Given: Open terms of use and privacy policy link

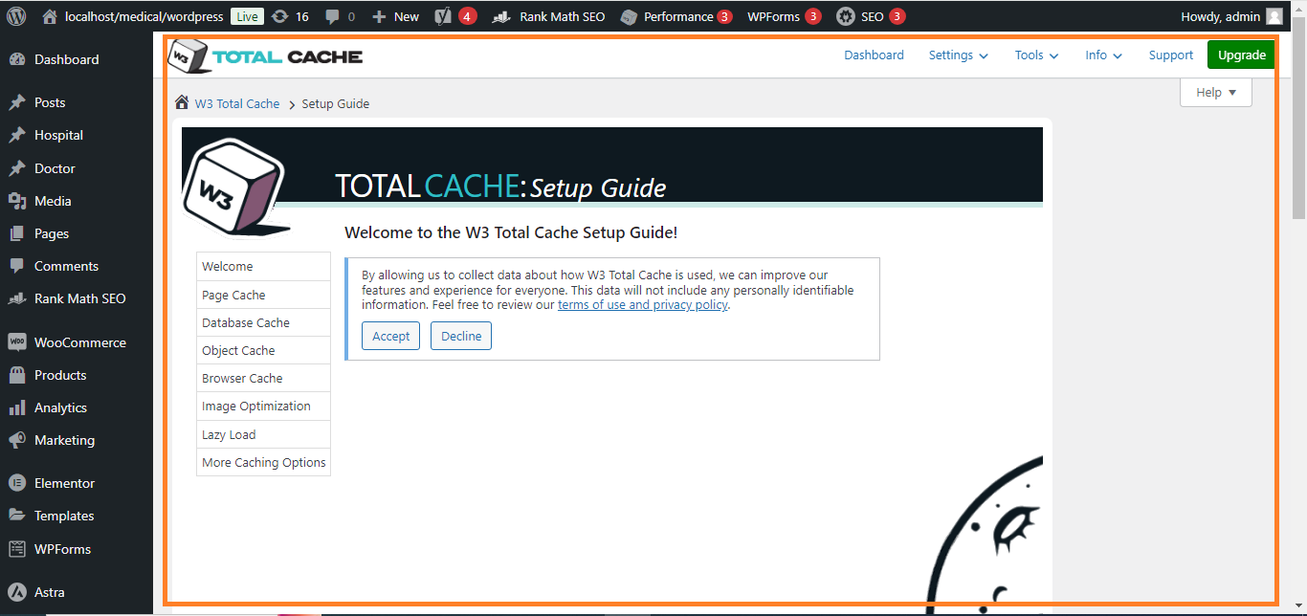Looking at the screenshot, I should pos(642,305).
